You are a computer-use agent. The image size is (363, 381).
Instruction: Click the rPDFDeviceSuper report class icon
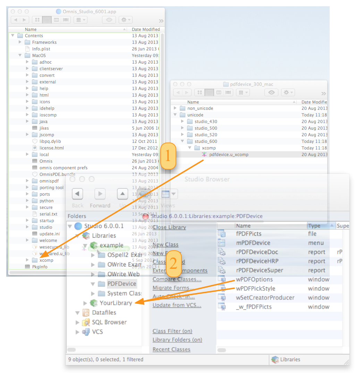click(x=222, y=270)
